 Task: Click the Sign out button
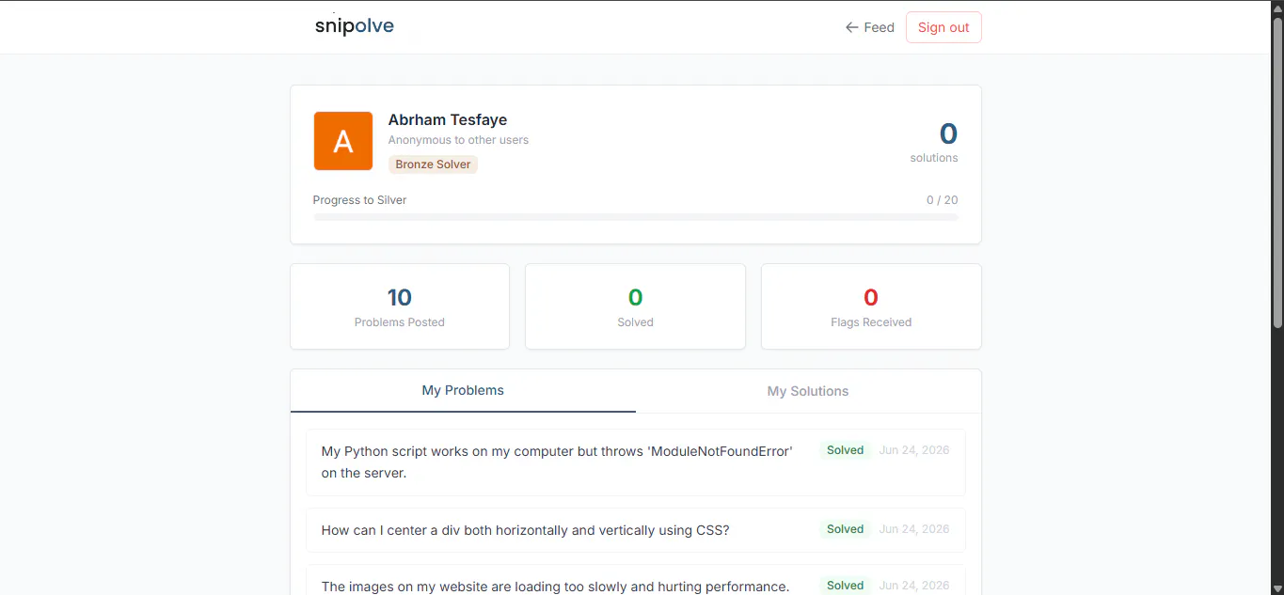(x=943, y=27)
